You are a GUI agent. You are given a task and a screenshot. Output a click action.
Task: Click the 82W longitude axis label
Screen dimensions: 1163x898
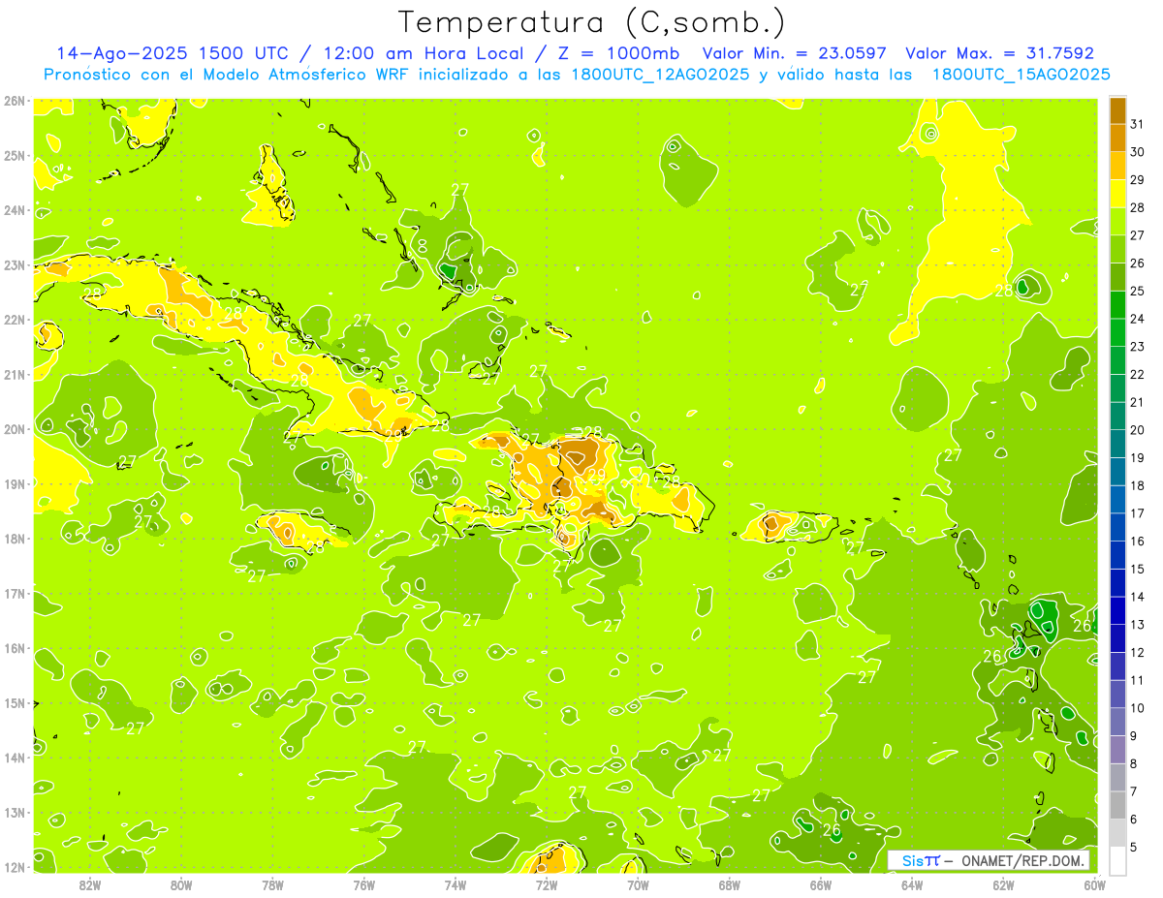click(x=90, y=884)
